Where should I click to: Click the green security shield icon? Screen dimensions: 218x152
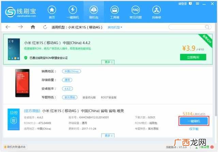coord(26,58)
